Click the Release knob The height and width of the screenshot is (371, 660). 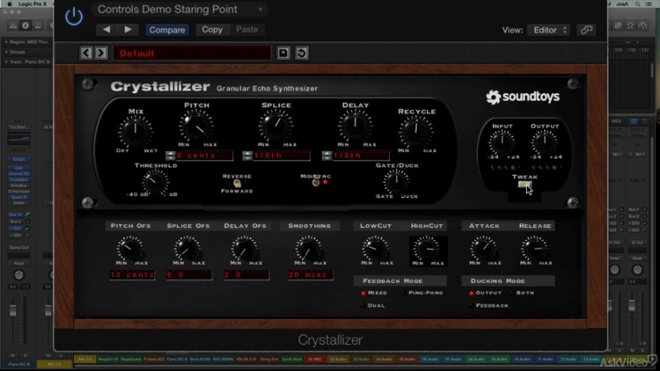[x=534, y=248]
